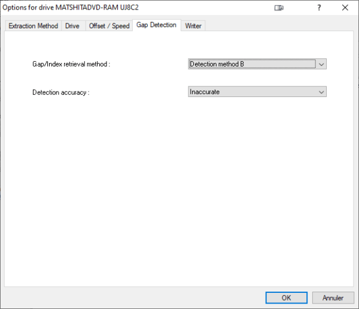Close the drive options dialog
The width and height of the screenshot is (359, 309).
345,8
